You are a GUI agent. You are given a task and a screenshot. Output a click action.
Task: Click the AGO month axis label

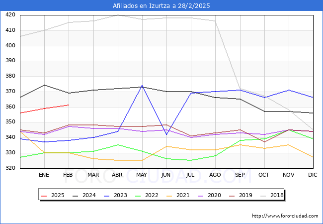(215, 175)
